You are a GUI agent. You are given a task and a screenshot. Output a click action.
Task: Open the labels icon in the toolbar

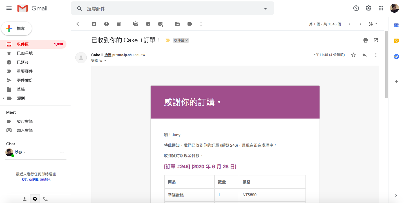point(190,24)
